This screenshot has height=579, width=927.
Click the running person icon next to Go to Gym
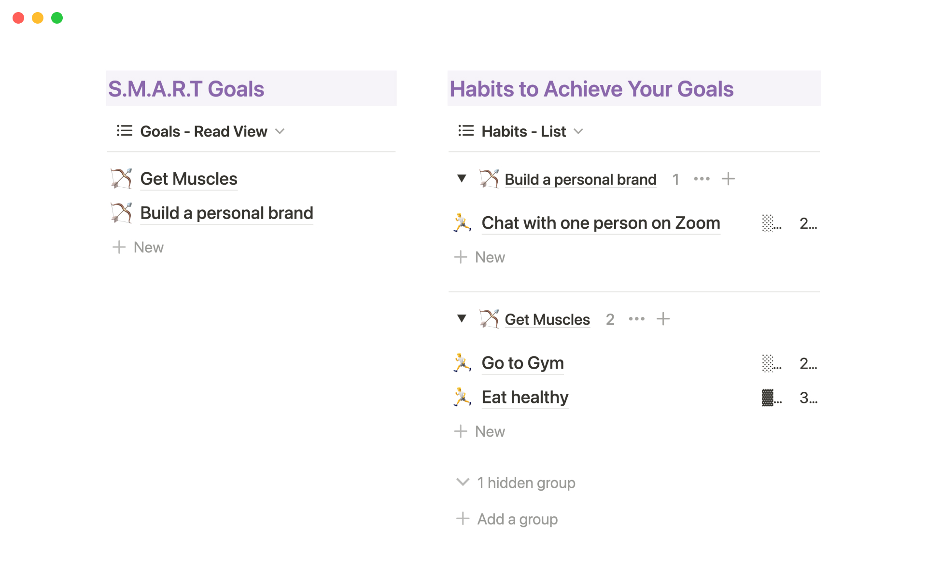[x=462, y=363]
